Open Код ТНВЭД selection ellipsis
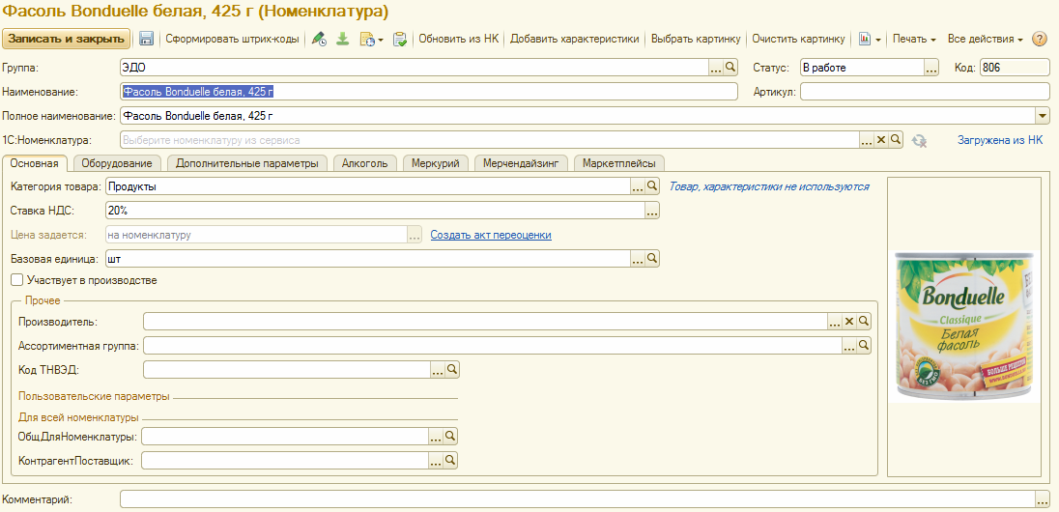 [438, 369]
